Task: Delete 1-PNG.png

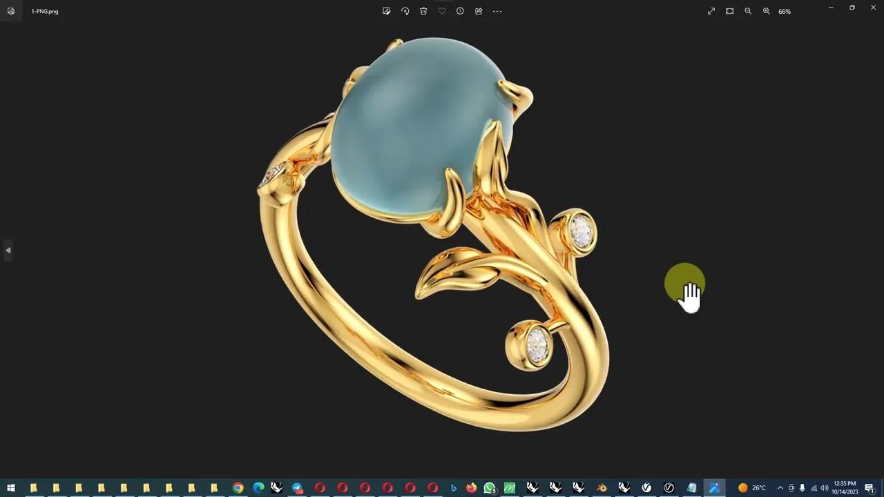Action: [423, 11]
